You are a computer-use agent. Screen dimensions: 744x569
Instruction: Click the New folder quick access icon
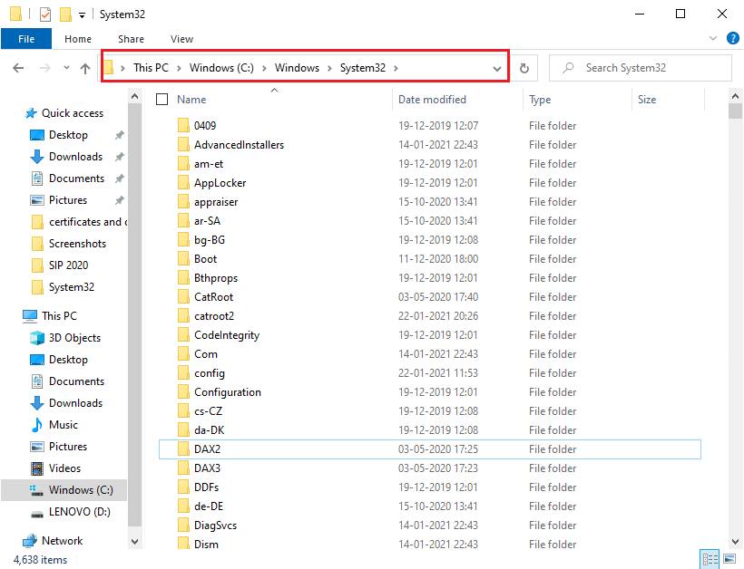(65, 14)
